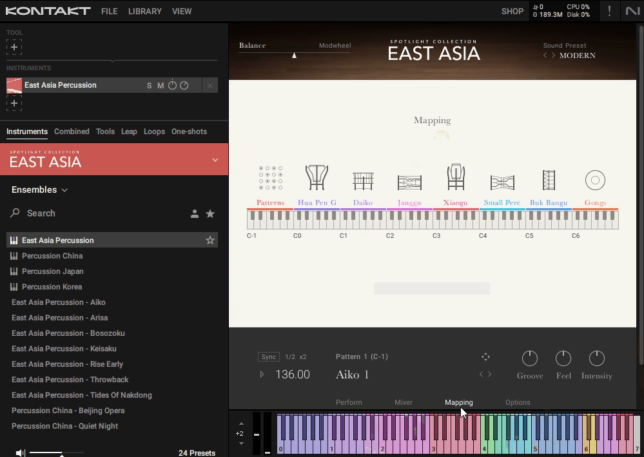The width and height of the screenshot is (644, 457).
Task: Switch to the One-shots browser section
Action: [189, 131]
